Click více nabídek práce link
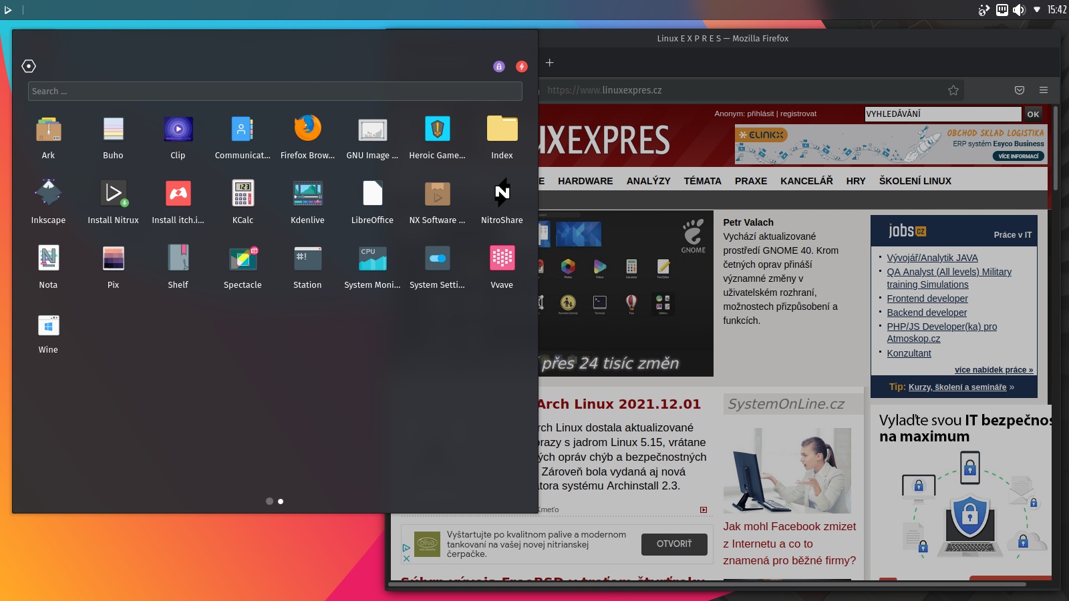 994,370
